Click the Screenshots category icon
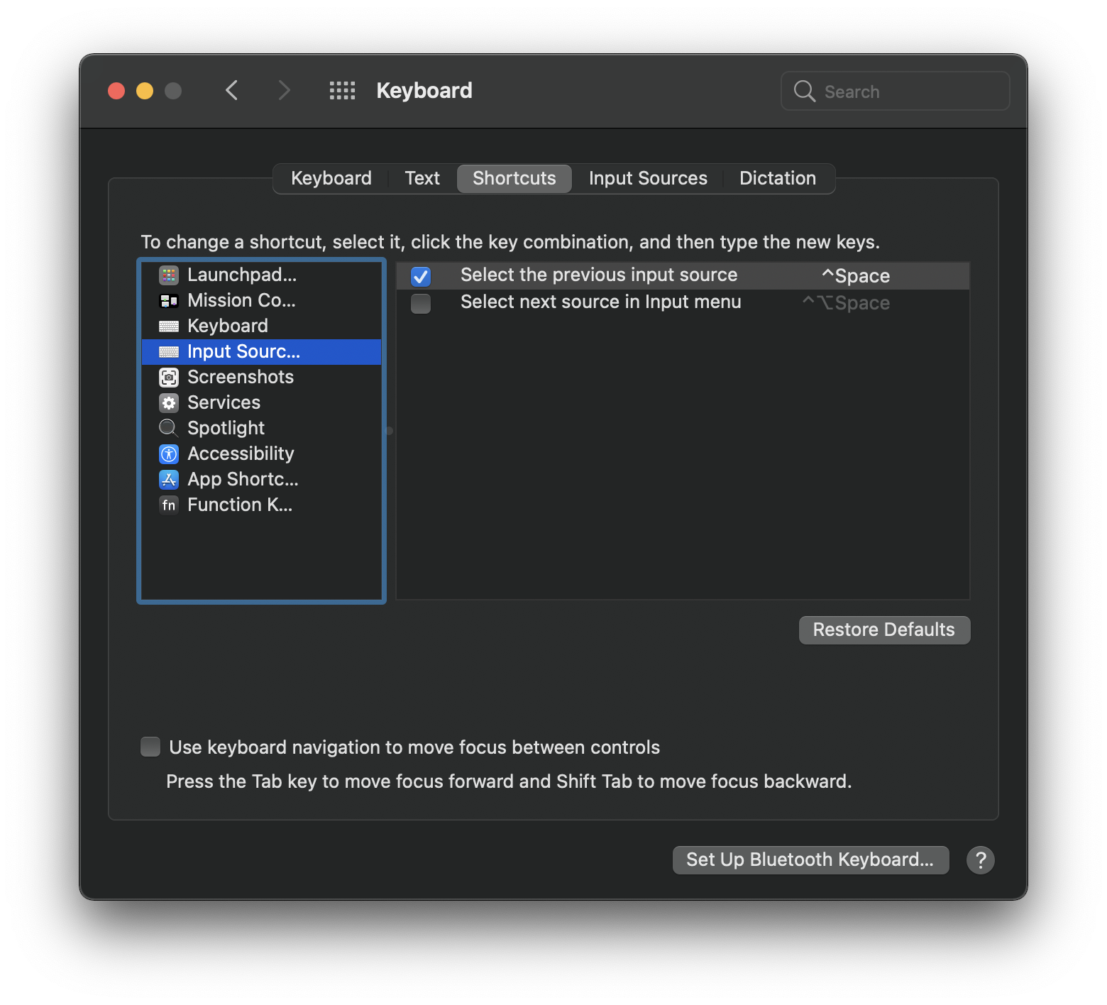This screenshot has height=1005, width=1107. 169,377
